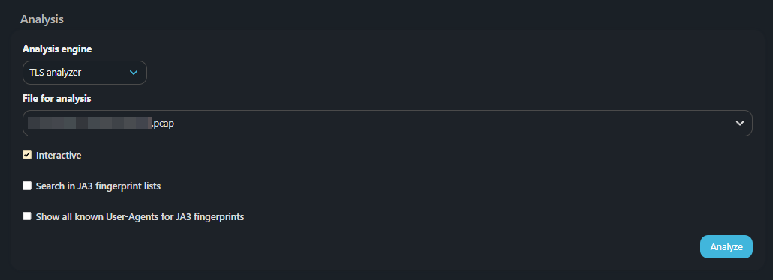
Task: Click the 'File for analysis' field label
Action: pos(57,98)
